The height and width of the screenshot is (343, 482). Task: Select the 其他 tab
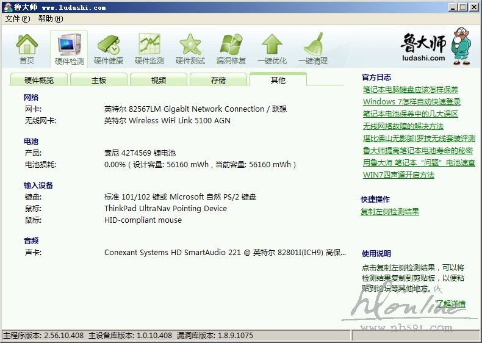coord(278,79)
